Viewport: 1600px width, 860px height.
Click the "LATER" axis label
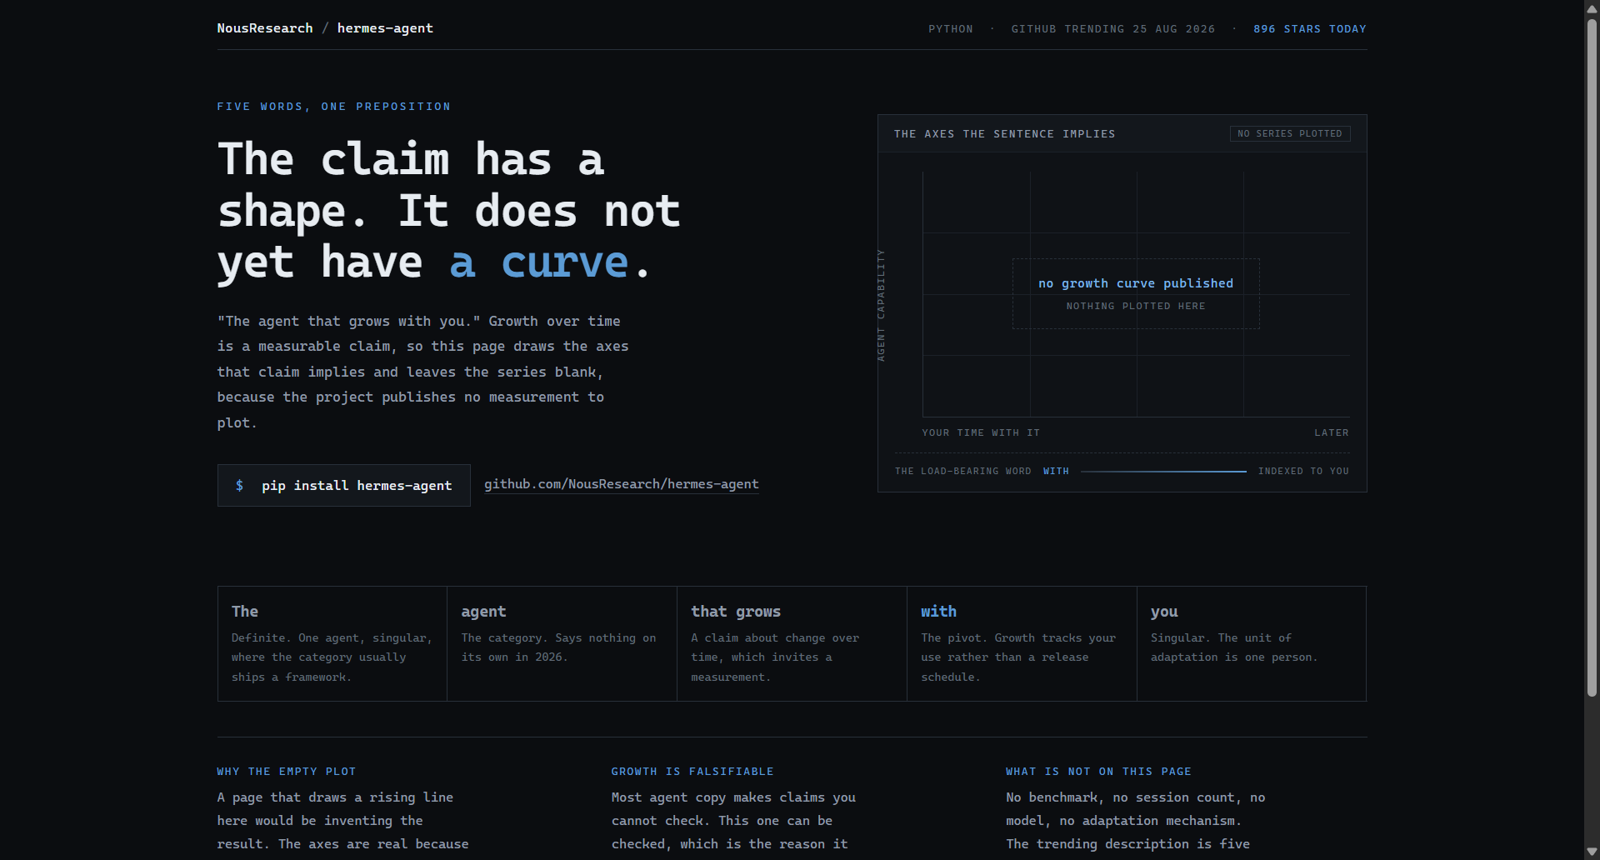click(x=1332, y=433)
